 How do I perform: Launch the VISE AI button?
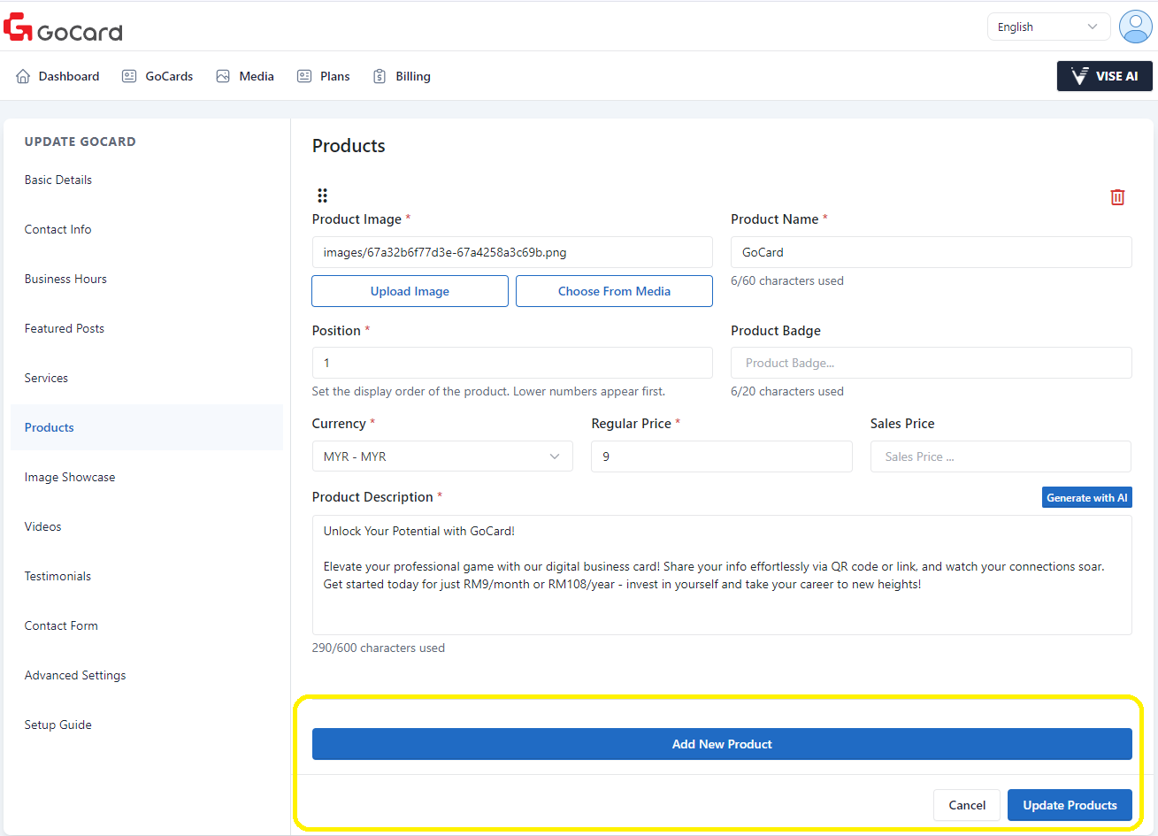click(x=1104, y=76)
